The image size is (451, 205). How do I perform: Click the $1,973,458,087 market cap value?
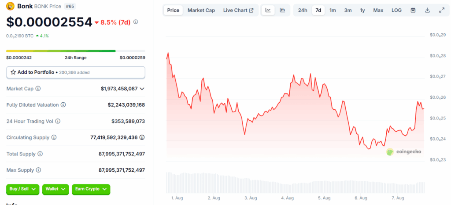[x=119, y=89]
